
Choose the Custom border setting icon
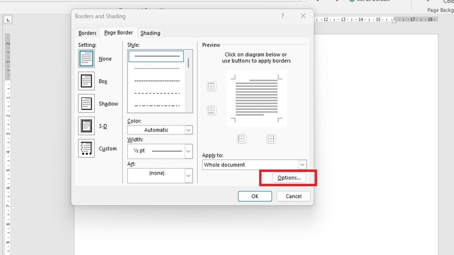tap(86, 148)
